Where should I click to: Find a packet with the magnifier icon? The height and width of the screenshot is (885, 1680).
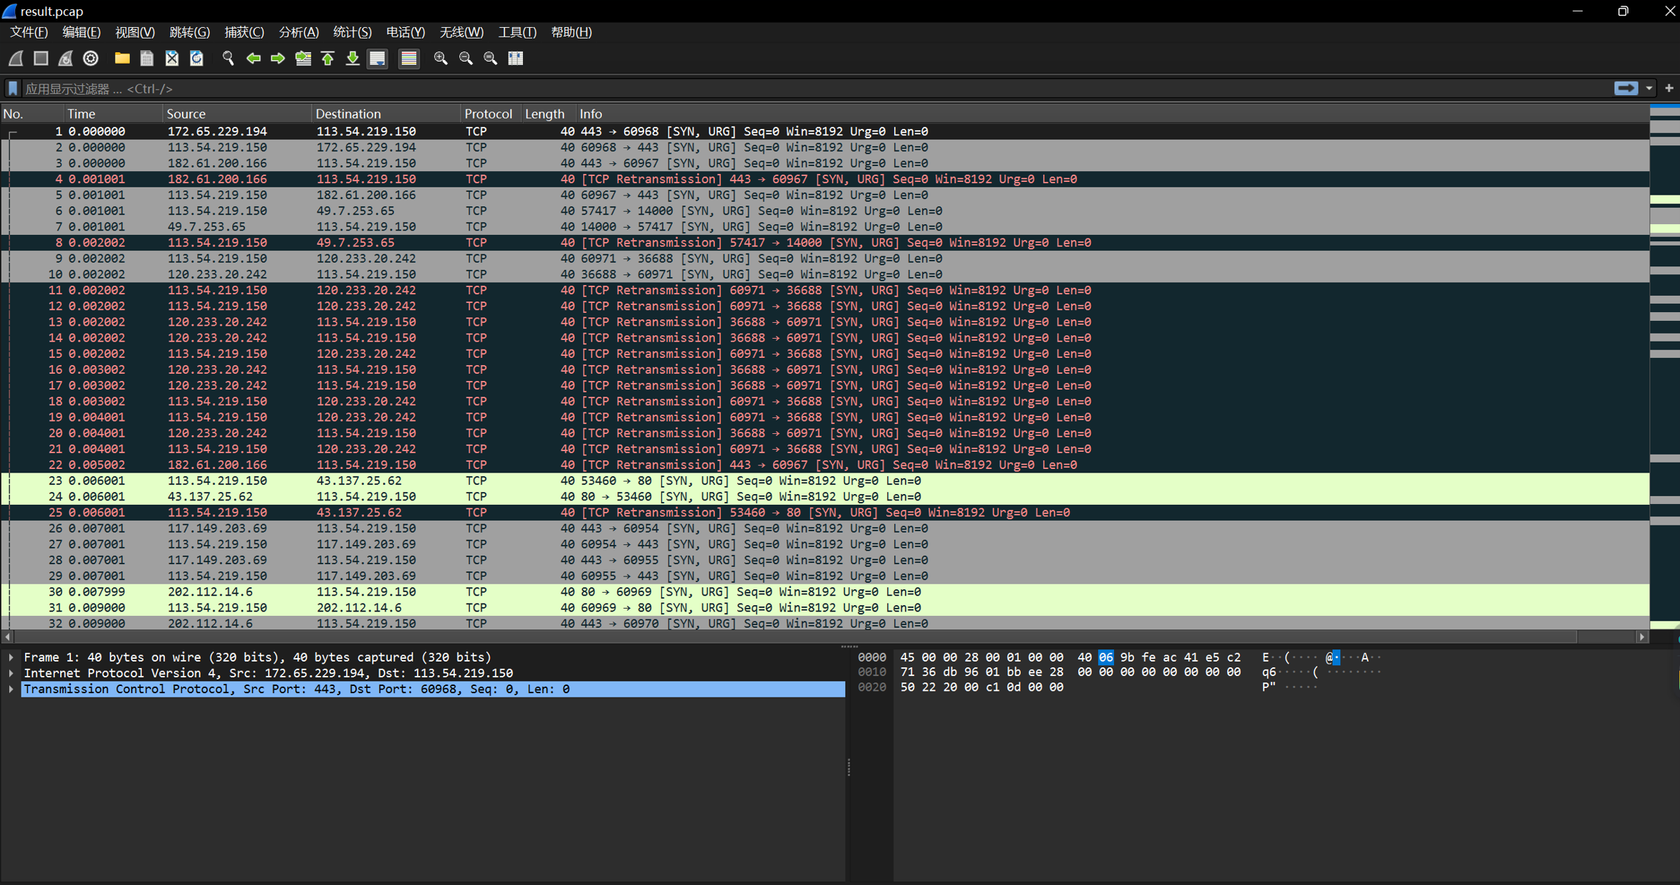tap(228, 59)
